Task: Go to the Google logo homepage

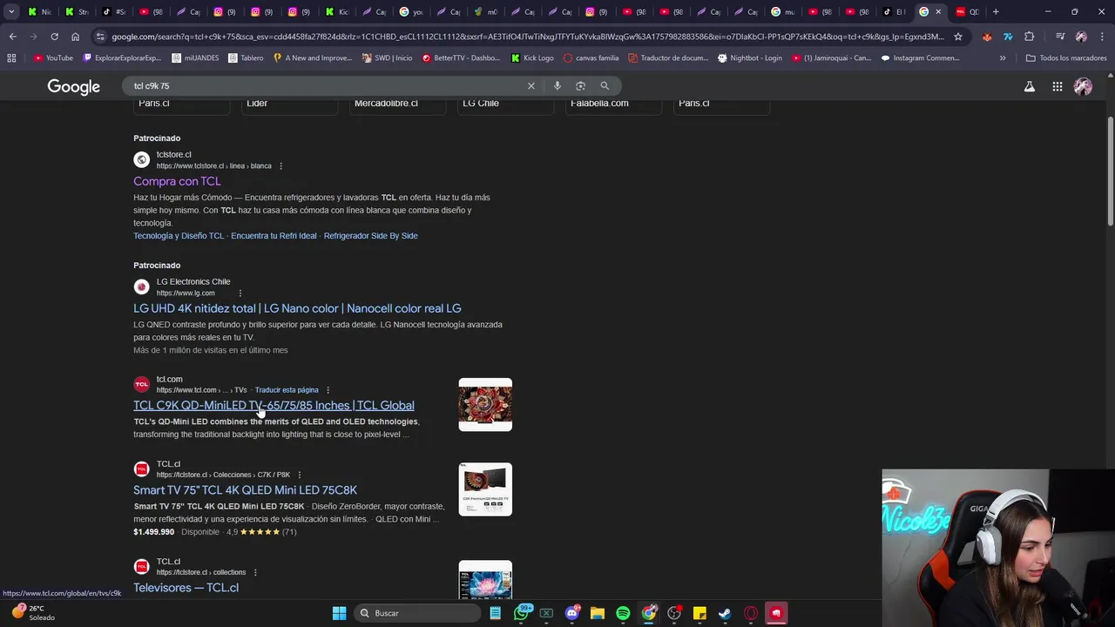Action: [x=73, y=87]
